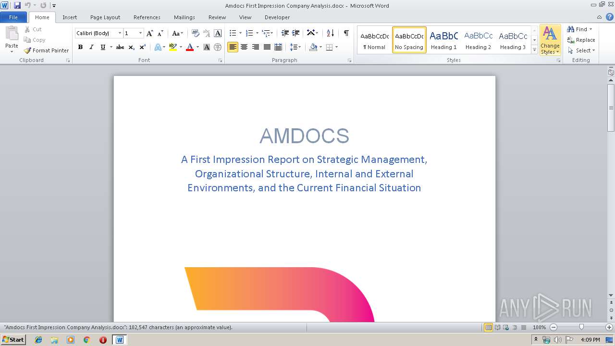Center the paragraph text
The height and width of the screenshot is (346, 615).
(244, 47)
